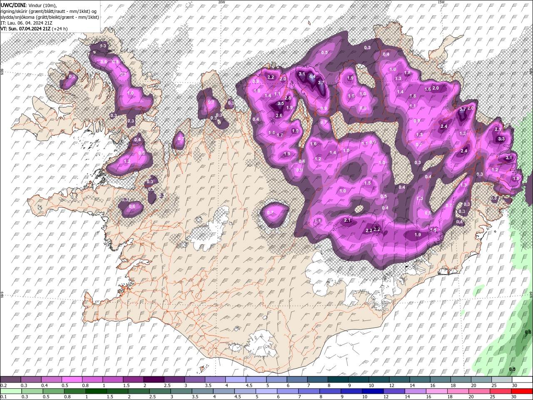This screenshot has width=533, height=400.
Task: Click the 'VT: Sun. 07.04.2024 21Z (+24 h)' line
Action: (x=34, y=29)
